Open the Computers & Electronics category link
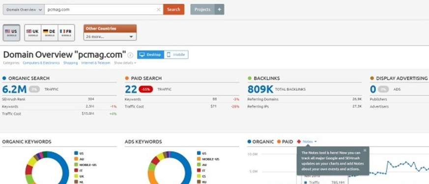Image resolution: width=429 pixels, height=184 pixels. [41, 63]
